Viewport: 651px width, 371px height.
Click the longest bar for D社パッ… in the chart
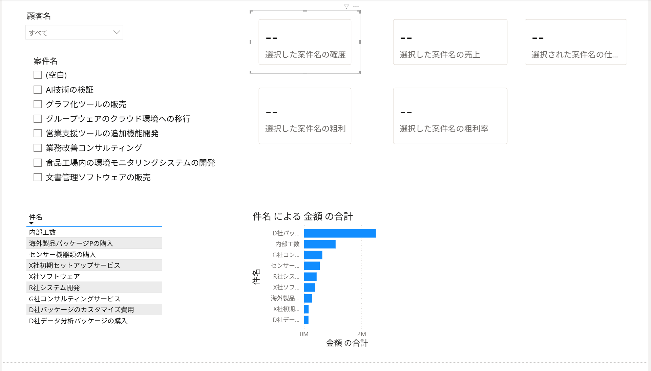coord(339,233)
